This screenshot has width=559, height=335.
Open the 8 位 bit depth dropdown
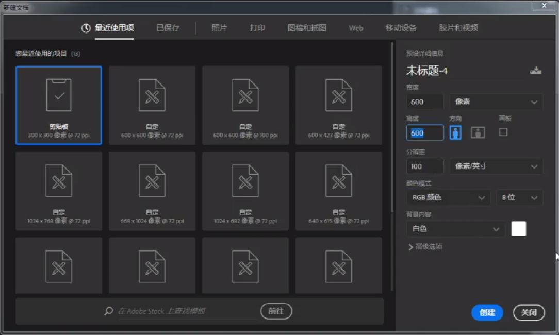click(x=519, y=197)
